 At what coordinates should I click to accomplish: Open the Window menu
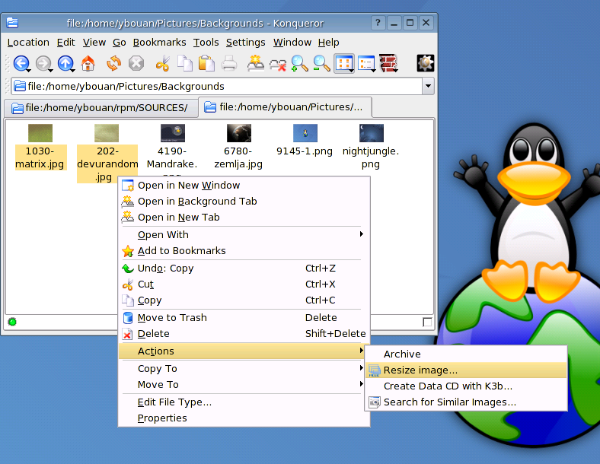coord(292,43)
